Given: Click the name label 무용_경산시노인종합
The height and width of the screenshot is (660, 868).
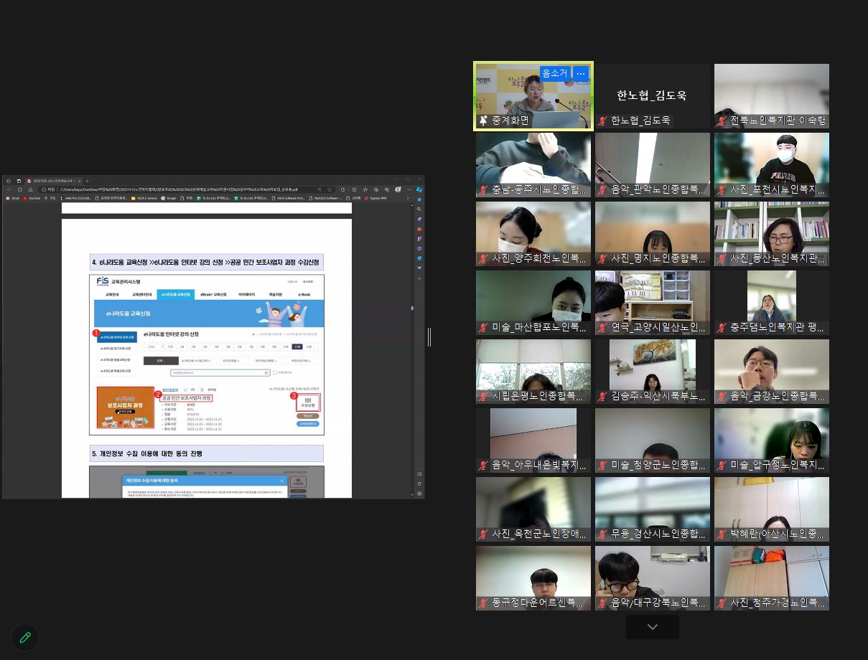Looking at the screenshot, I should tap(658, 534).
